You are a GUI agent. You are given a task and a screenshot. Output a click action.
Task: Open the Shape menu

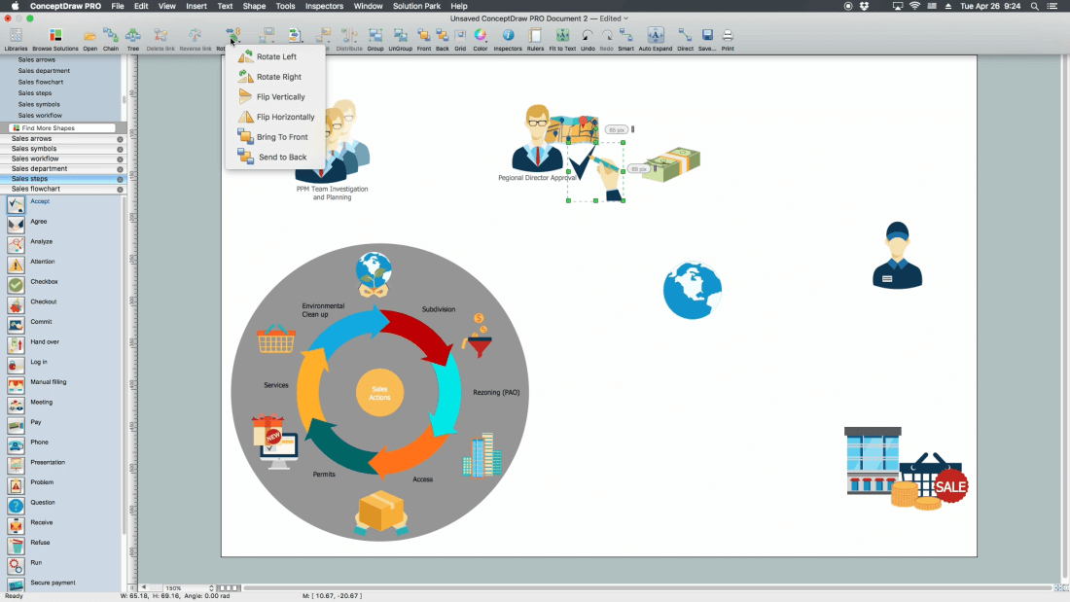(254, 6)
